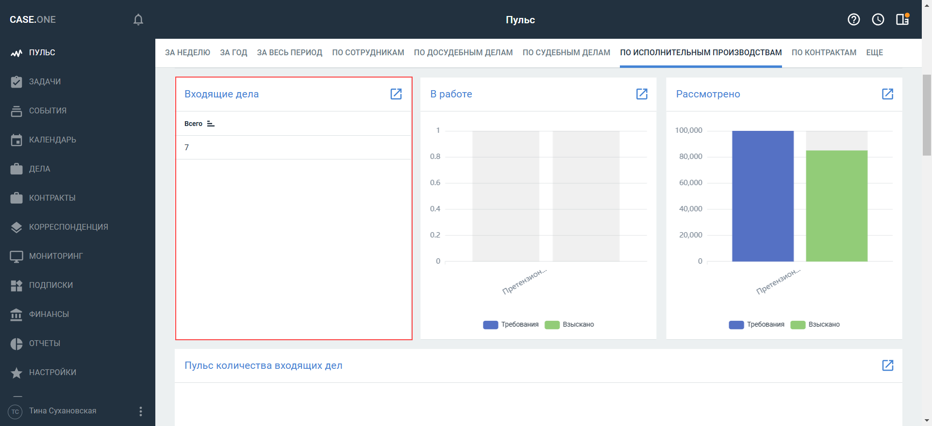Click the CASE.ONE logo

click(x=33, y=19)
